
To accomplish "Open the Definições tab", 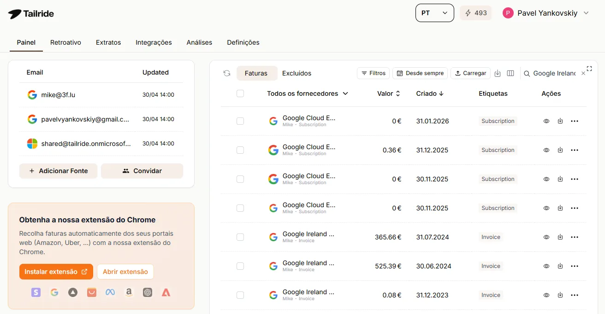I will tap(243, 42).
